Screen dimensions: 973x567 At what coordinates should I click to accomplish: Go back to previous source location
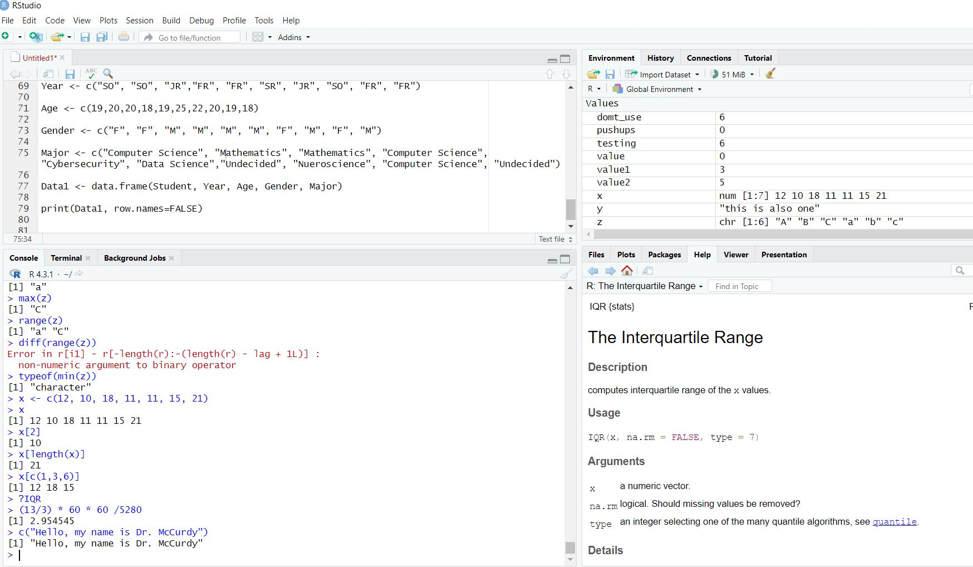[x=14, y=74]
